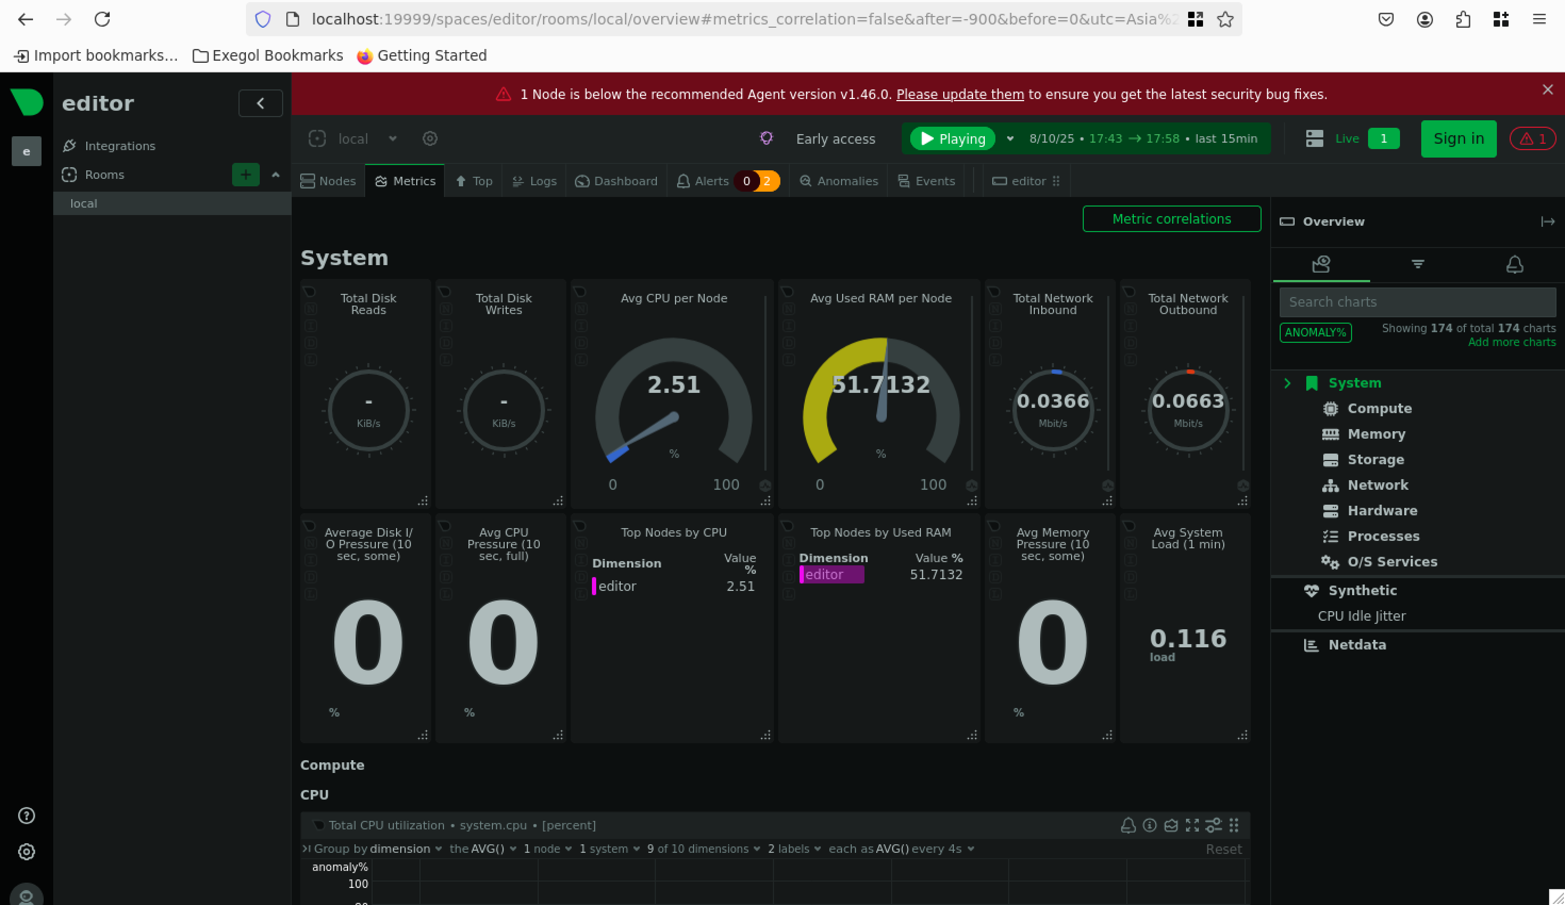Collapse the Rooms section caret
The image size is (1565, 905).
[276, 175]
